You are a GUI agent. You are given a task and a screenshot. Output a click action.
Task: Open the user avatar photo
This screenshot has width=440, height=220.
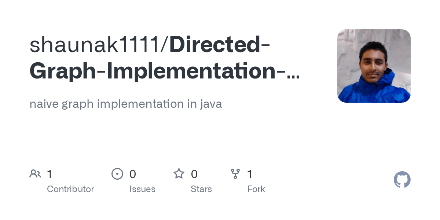[x=374, y=66]
